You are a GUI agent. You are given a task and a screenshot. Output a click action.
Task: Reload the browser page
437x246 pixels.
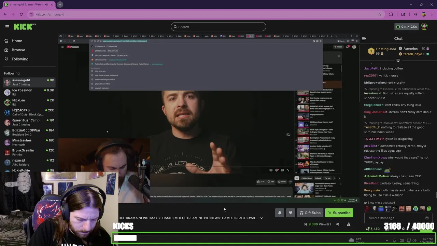coord(21,14)
